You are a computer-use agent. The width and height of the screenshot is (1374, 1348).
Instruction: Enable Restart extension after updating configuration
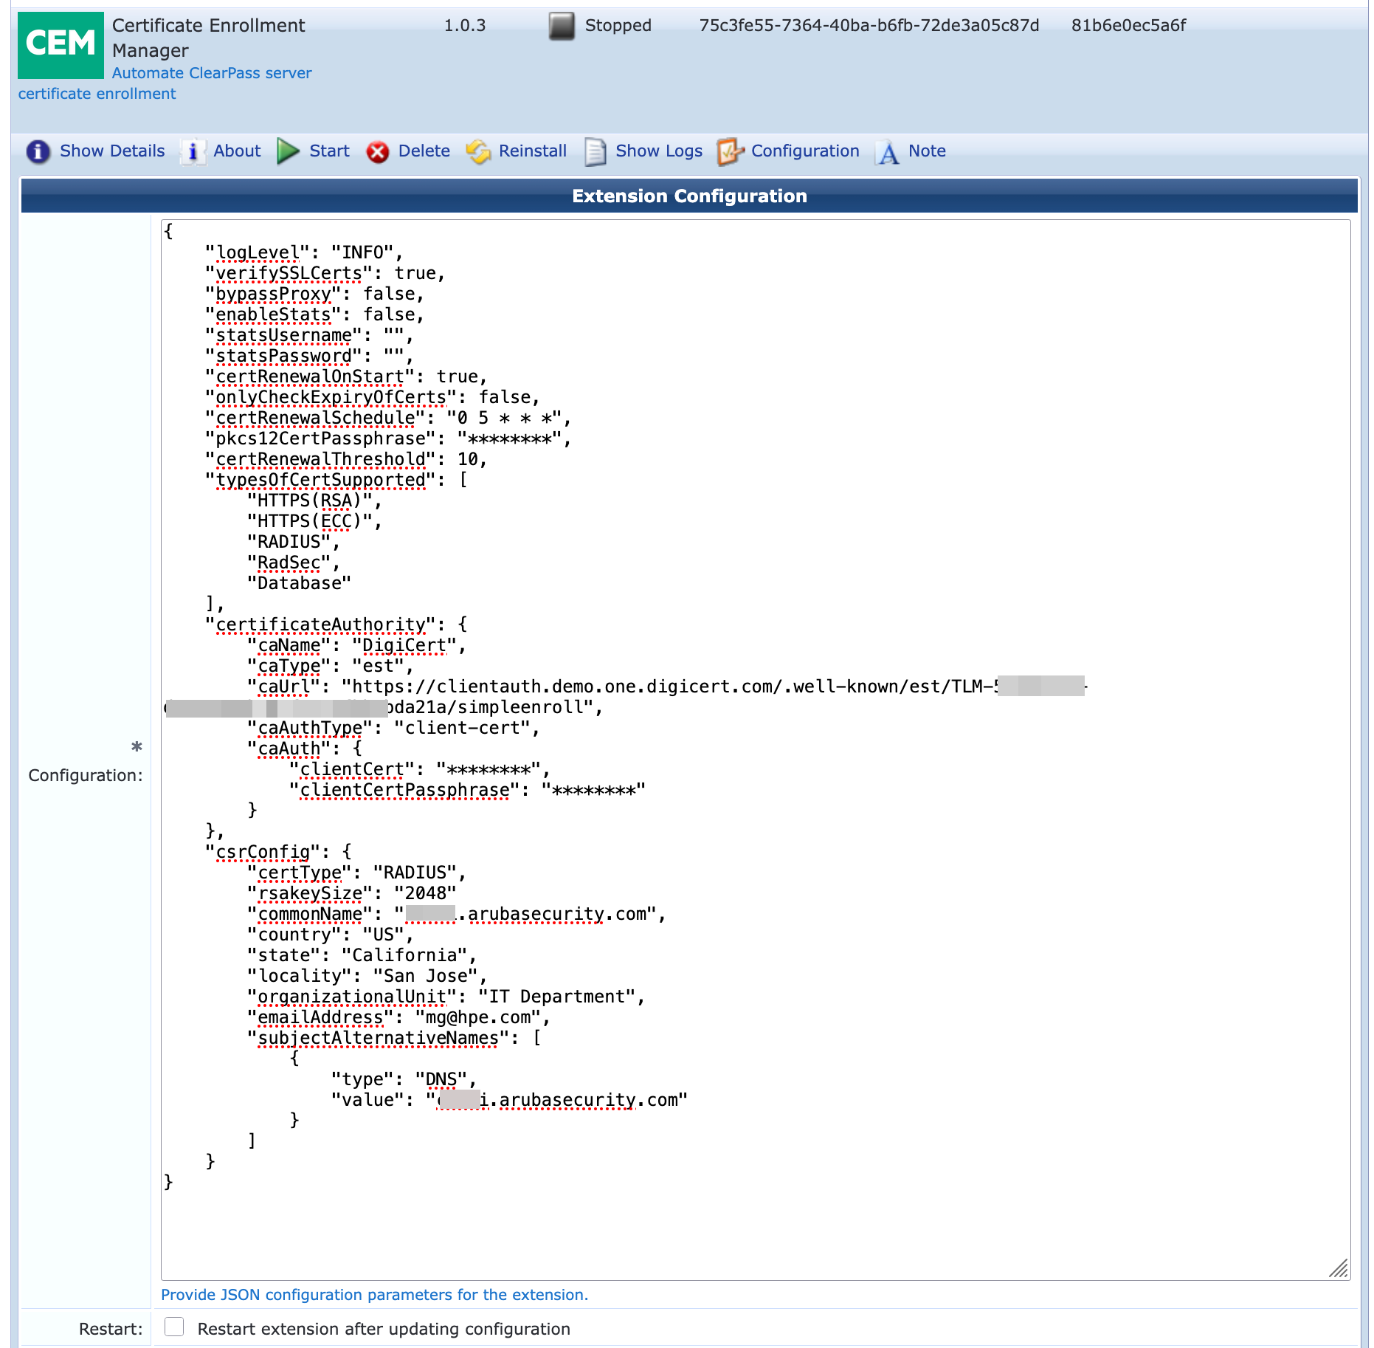click(x=174, y=1327)
